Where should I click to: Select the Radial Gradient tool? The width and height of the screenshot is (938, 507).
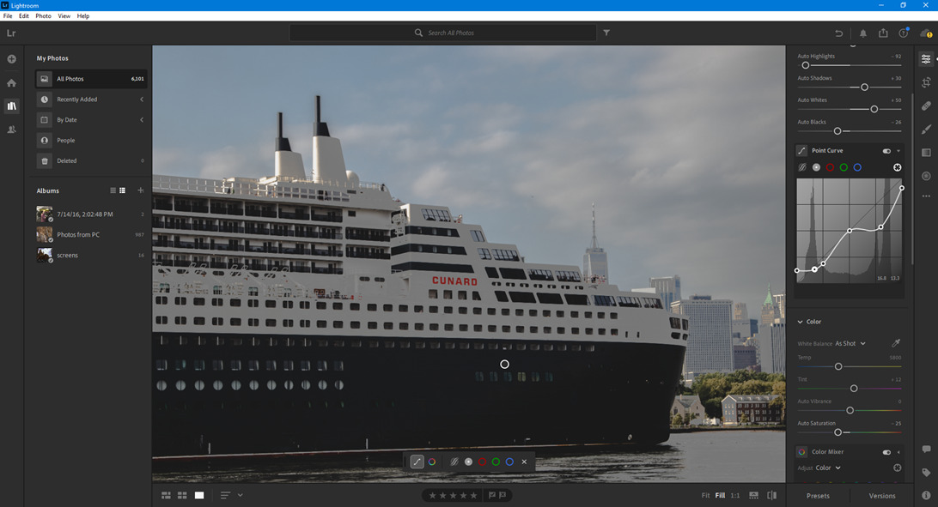[926, 176]
